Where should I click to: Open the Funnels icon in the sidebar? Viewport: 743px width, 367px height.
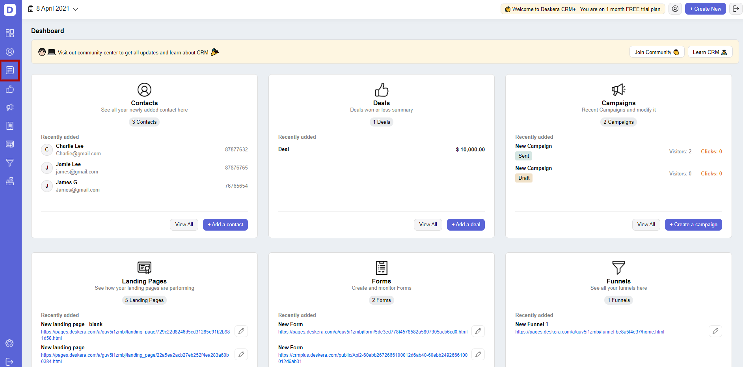(x=10, y=163)
